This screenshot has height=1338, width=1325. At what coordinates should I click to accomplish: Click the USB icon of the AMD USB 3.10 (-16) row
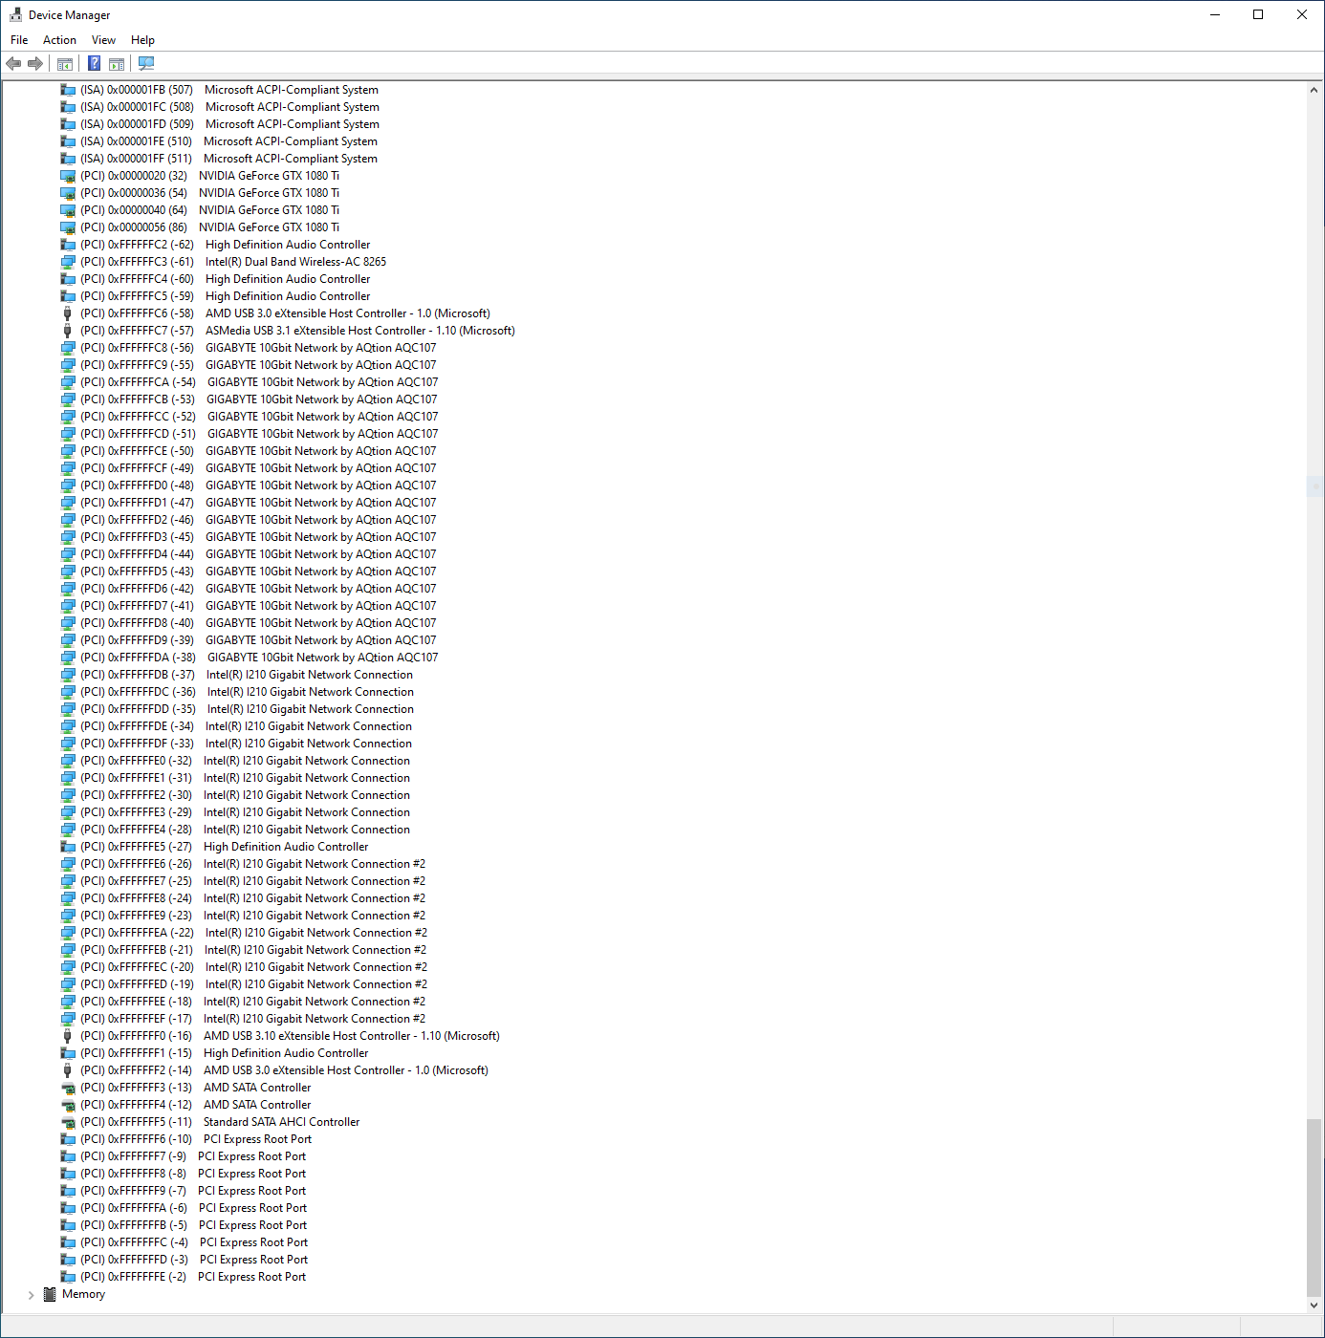coord(68,1036)
